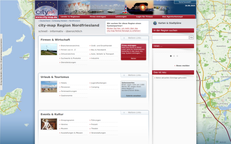
Task: Go to Login für Firmen
Action: (144, 17)
